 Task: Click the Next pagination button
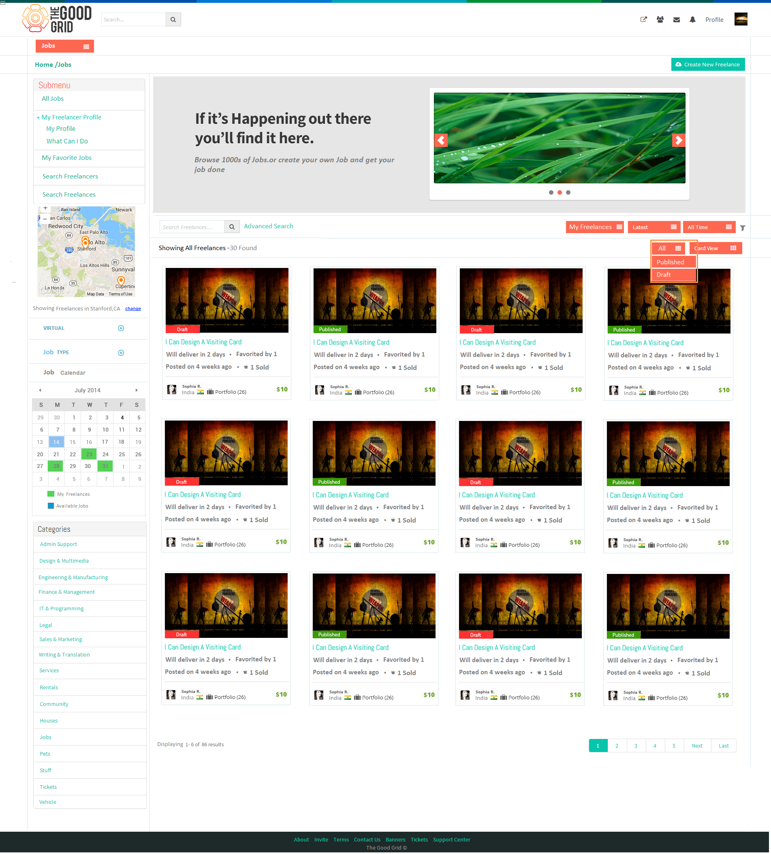pos(697,746)
